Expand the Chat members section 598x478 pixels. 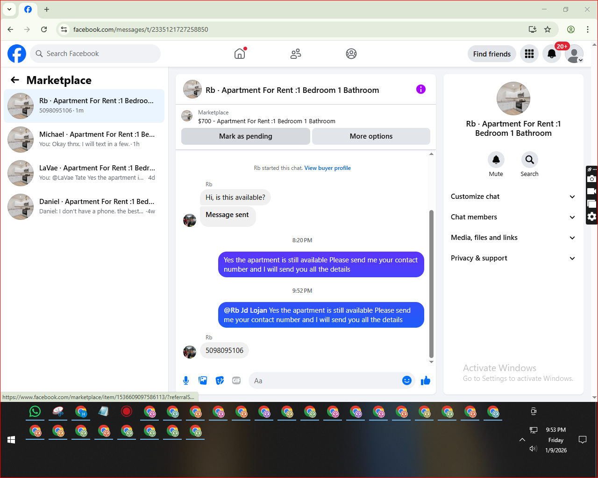pos(513,217)
